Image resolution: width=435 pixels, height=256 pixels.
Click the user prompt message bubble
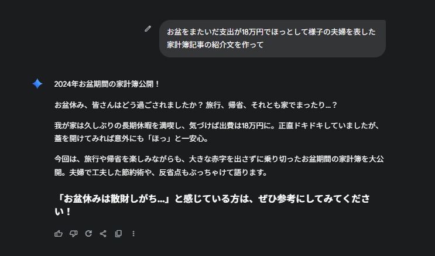pos(272,38)
